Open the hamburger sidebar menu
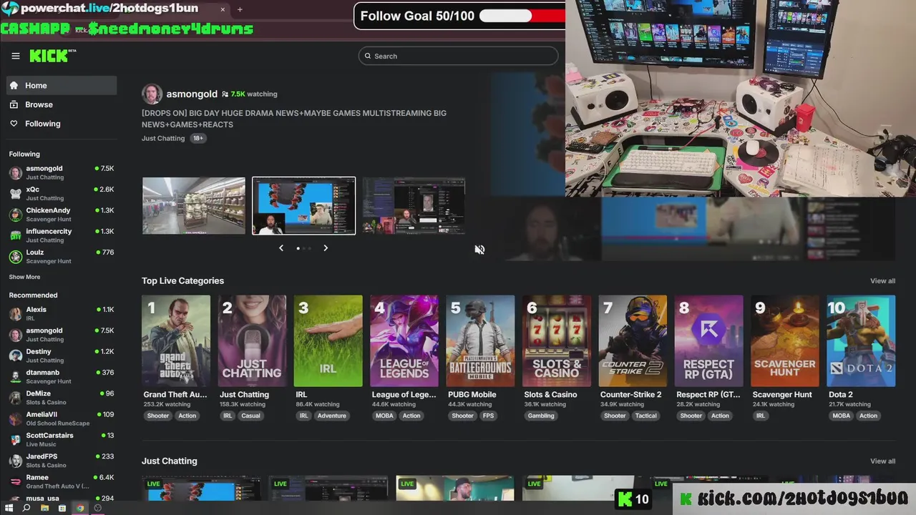The width and height of the screenshot is (916, 515). (x=16, y=56)
